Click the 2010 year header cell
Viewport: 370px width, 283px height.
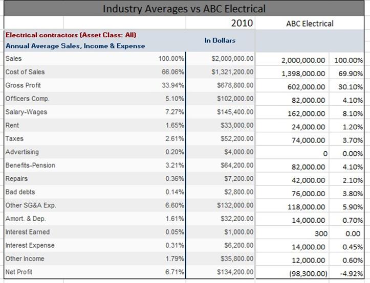221,23
